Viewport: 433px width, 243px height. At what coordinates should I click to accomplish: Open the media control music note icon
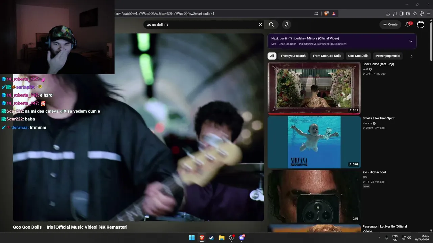tap(394, 13)
